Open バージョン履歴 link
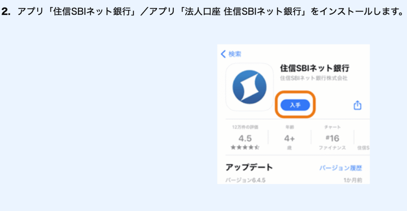This screenshot has height=211, width=407. point(340,168)
